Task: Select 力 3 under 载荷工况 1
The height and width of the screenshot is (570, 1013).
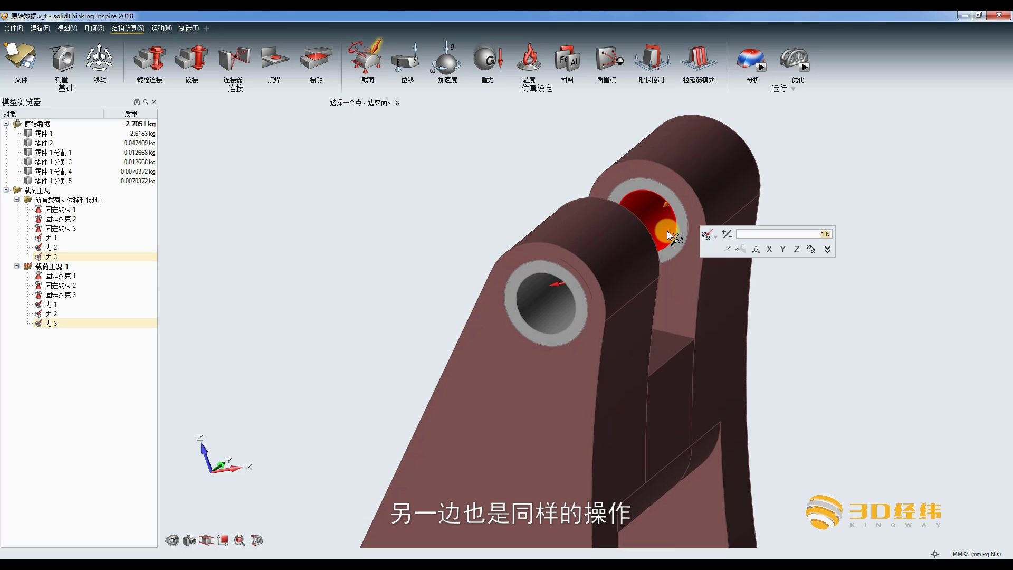Action: pos(51,324)
